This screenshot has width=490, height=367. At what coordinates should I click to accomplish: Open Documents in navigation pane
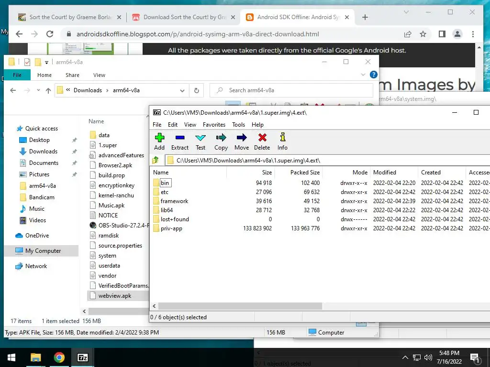[x=44, y=163]
